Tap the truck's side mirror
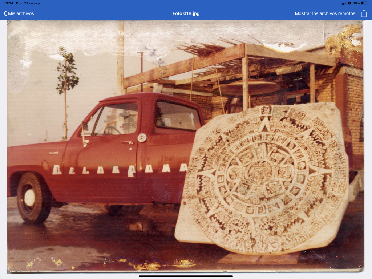 [85, 127]
